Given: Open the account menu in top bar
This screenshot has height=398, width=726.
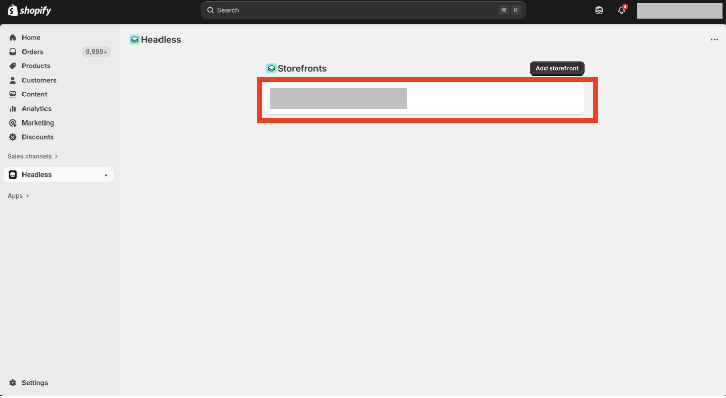Looking at the screenshot, I should pos(679,11).
